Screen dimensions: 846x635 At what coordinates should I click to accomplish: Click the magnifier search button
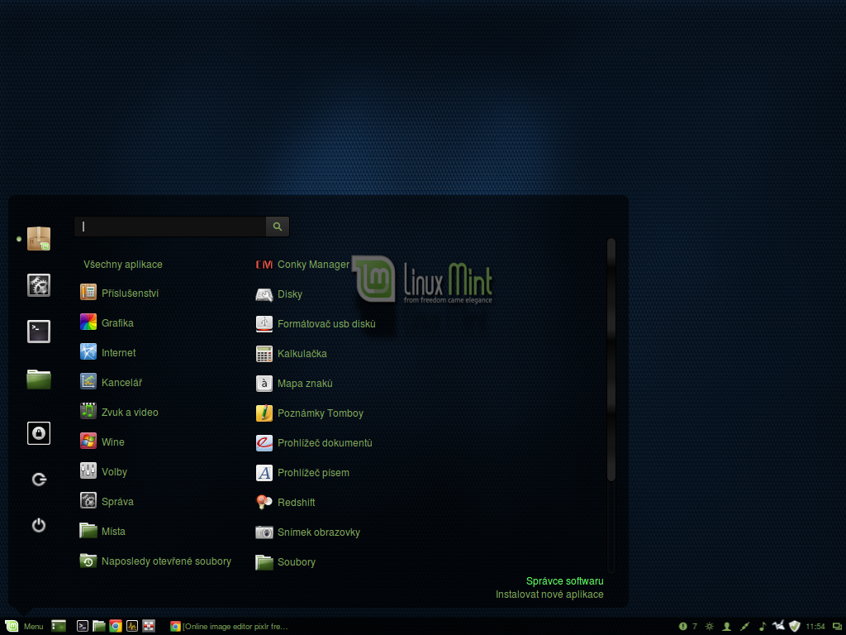coord(278,227)
